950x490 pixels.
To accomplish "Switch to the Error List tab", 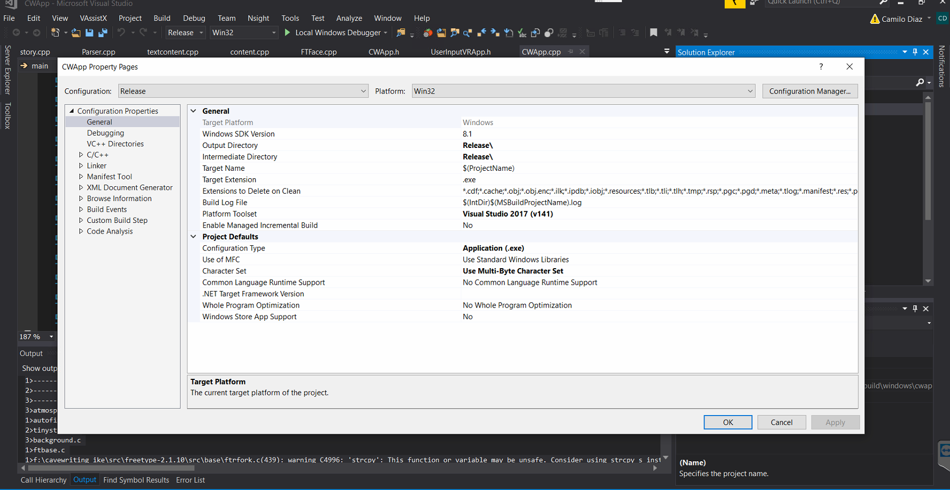I will (190, 480).
